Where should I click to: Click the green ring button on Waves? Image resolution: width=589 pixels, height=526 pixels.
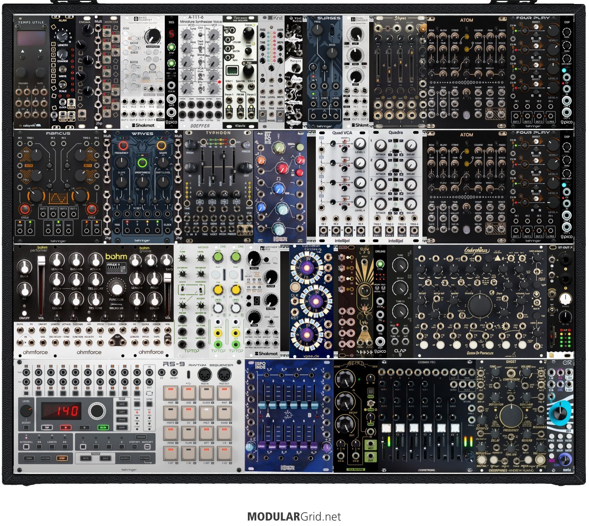coord(142,163)
